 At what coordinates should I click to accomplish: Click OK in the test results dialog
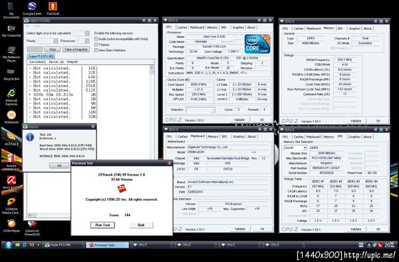59,166
